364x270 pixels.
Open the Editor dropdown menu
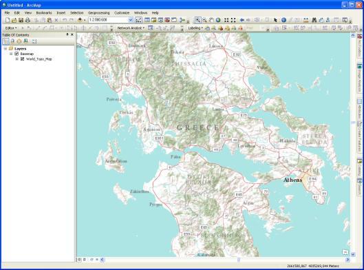[11, 28]
